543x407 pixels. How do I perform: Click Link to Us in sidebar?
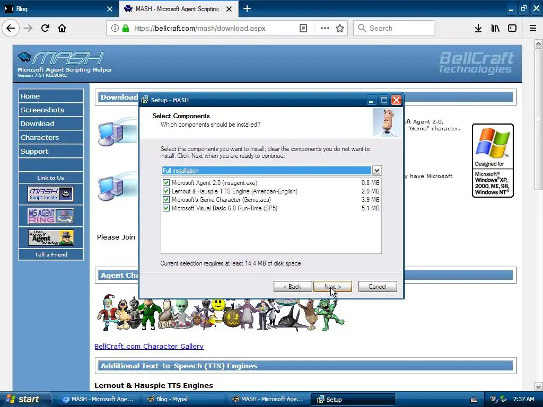pos(50,178)
